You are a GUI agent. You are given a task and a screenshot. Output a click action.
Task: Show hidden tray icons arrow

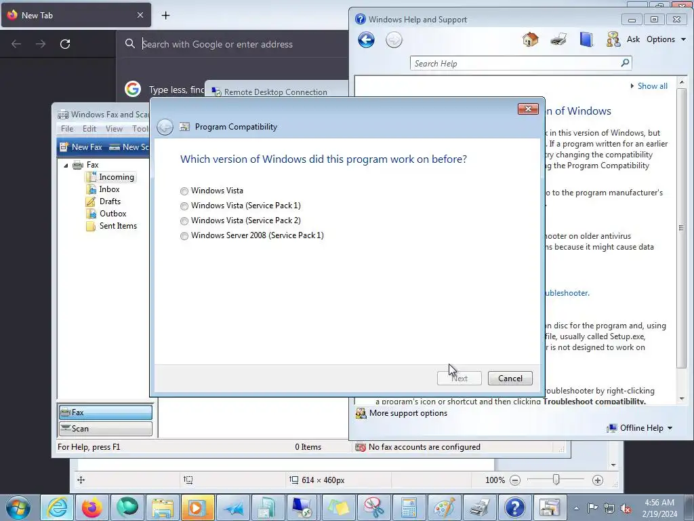tap(576, 508)
